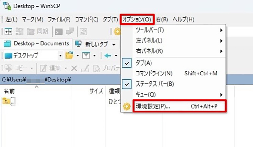The height and width of the screenshot is (147, 253).
Task: Click the WinSCP title bar app icon
Action: 7,6
